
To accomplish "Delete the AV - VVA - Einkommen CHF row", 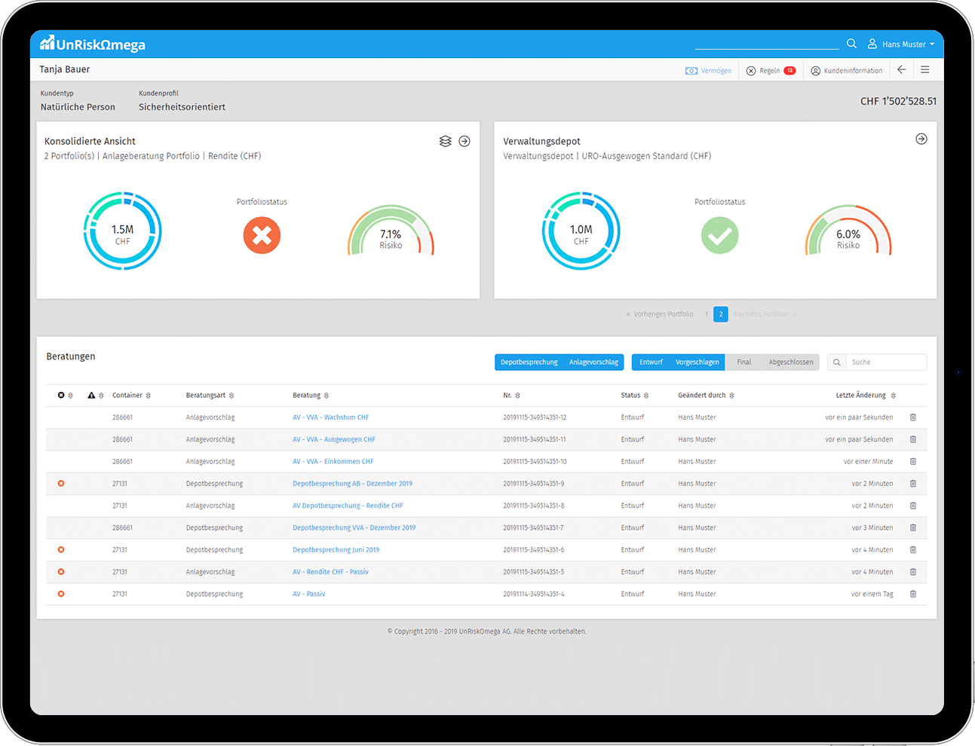I will (913, 461).
